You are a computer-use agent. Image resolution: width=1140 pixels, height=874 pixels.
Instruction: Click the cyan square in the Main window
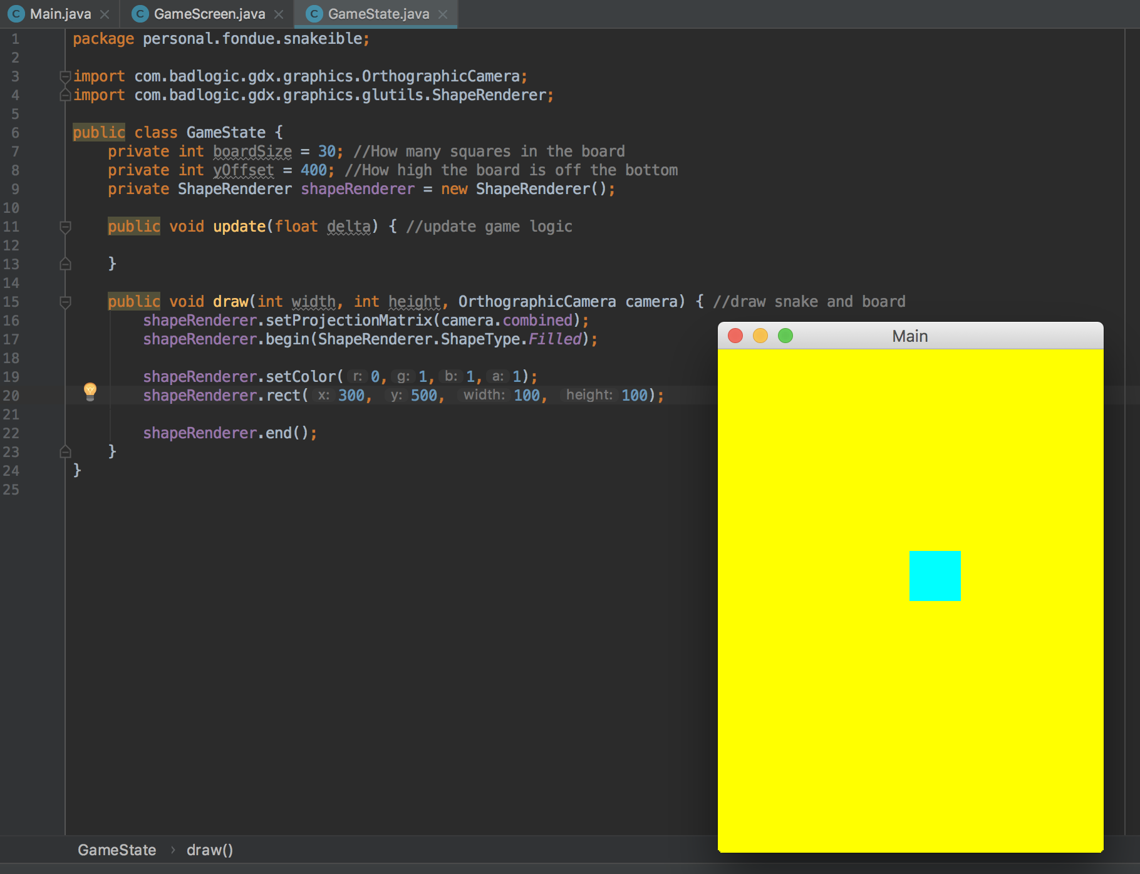tap(935, 576)
